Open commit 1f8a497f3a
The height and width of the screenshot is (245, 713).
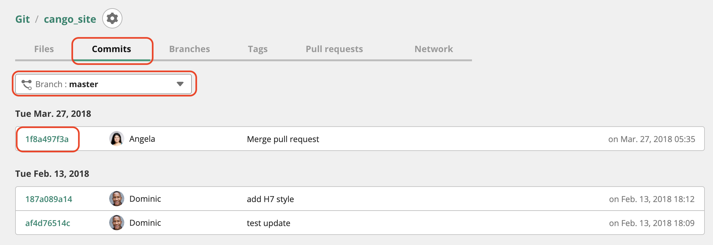click(x=47, y=139)
